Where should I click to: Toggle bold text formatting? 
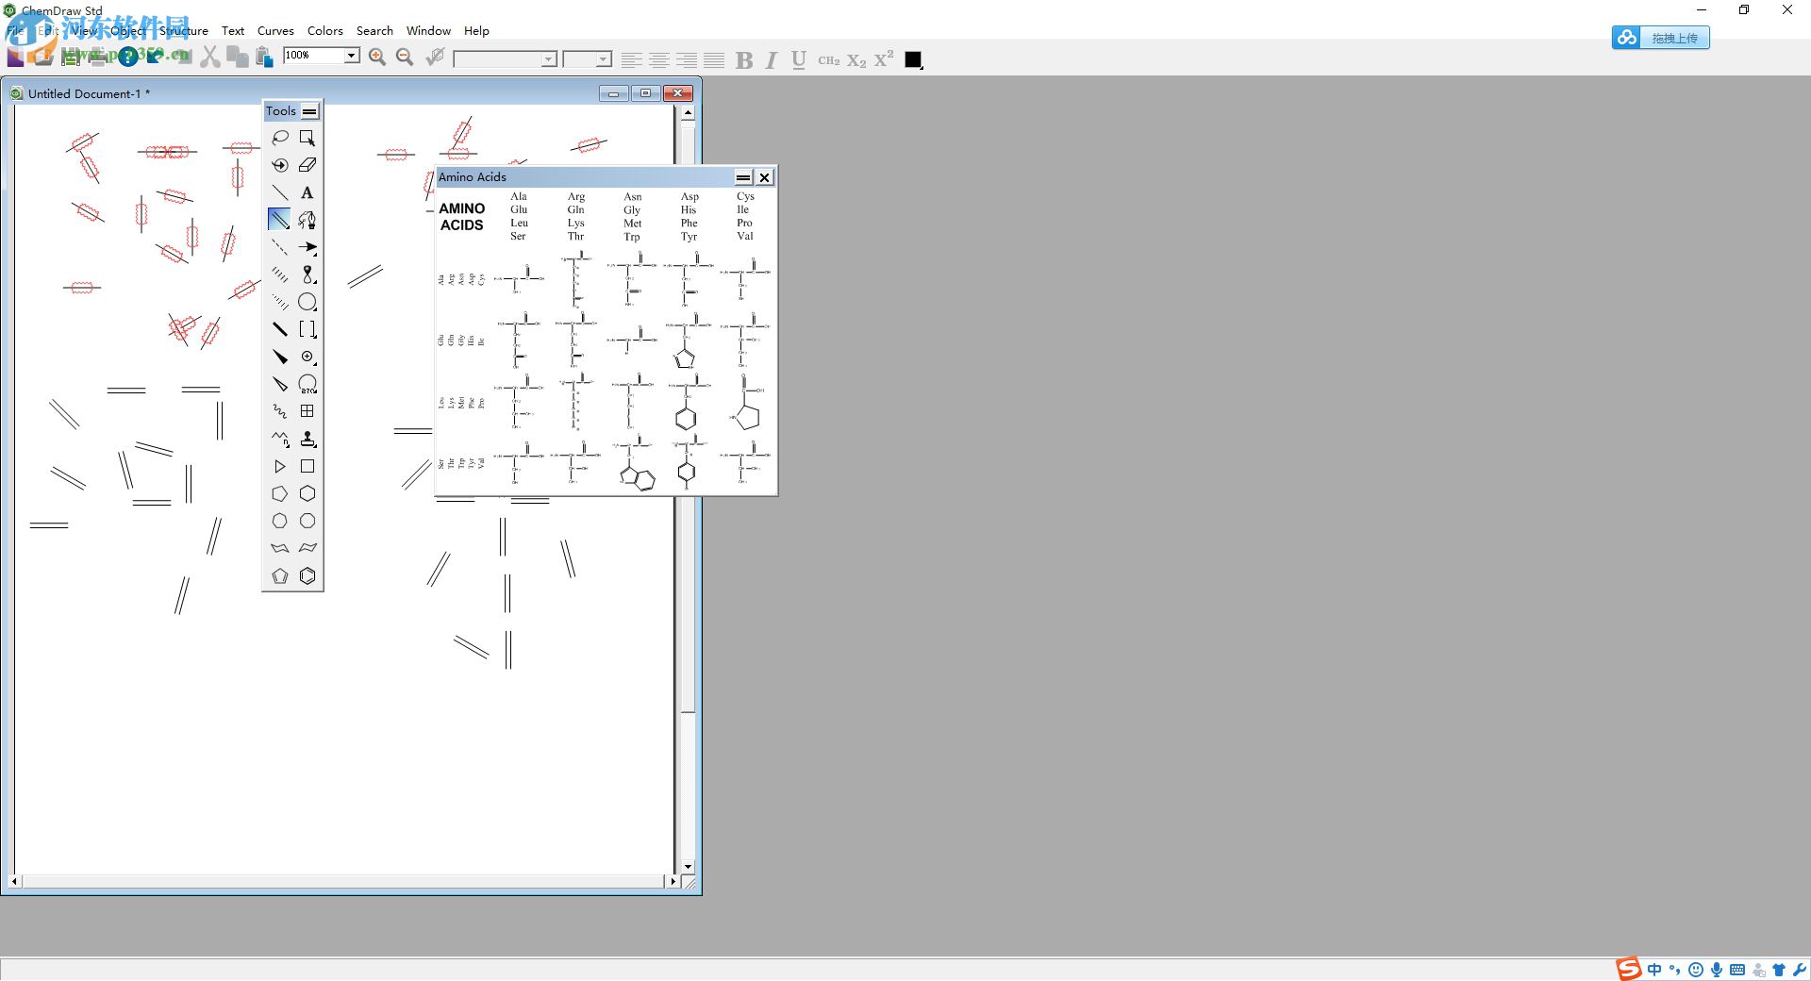(x=744, y=60)
